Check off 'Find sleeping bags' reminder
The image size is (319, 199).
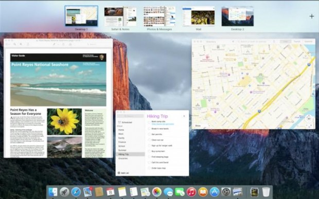point(149,157)
